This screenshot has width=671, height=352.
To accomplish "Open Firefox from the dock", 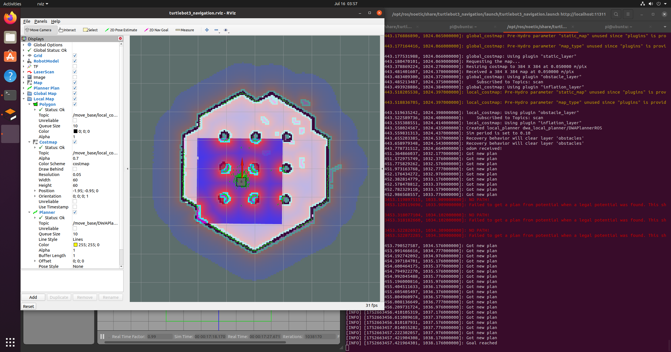I will coord(10,18).
